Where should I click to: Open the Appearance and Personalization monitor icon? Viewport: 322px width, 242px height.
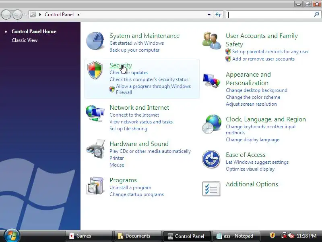tap(211, 80)
